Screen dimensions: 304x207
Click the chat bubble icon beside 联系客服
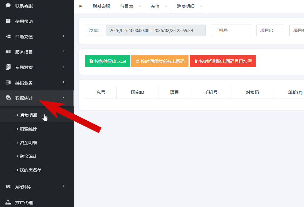point(8,5)
